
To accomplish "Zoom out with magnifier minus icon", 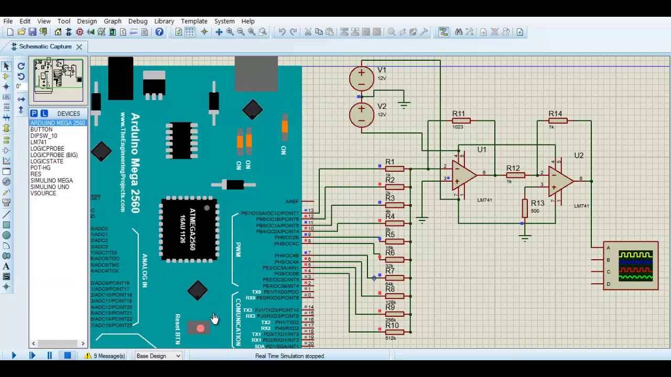I will 241,32.
